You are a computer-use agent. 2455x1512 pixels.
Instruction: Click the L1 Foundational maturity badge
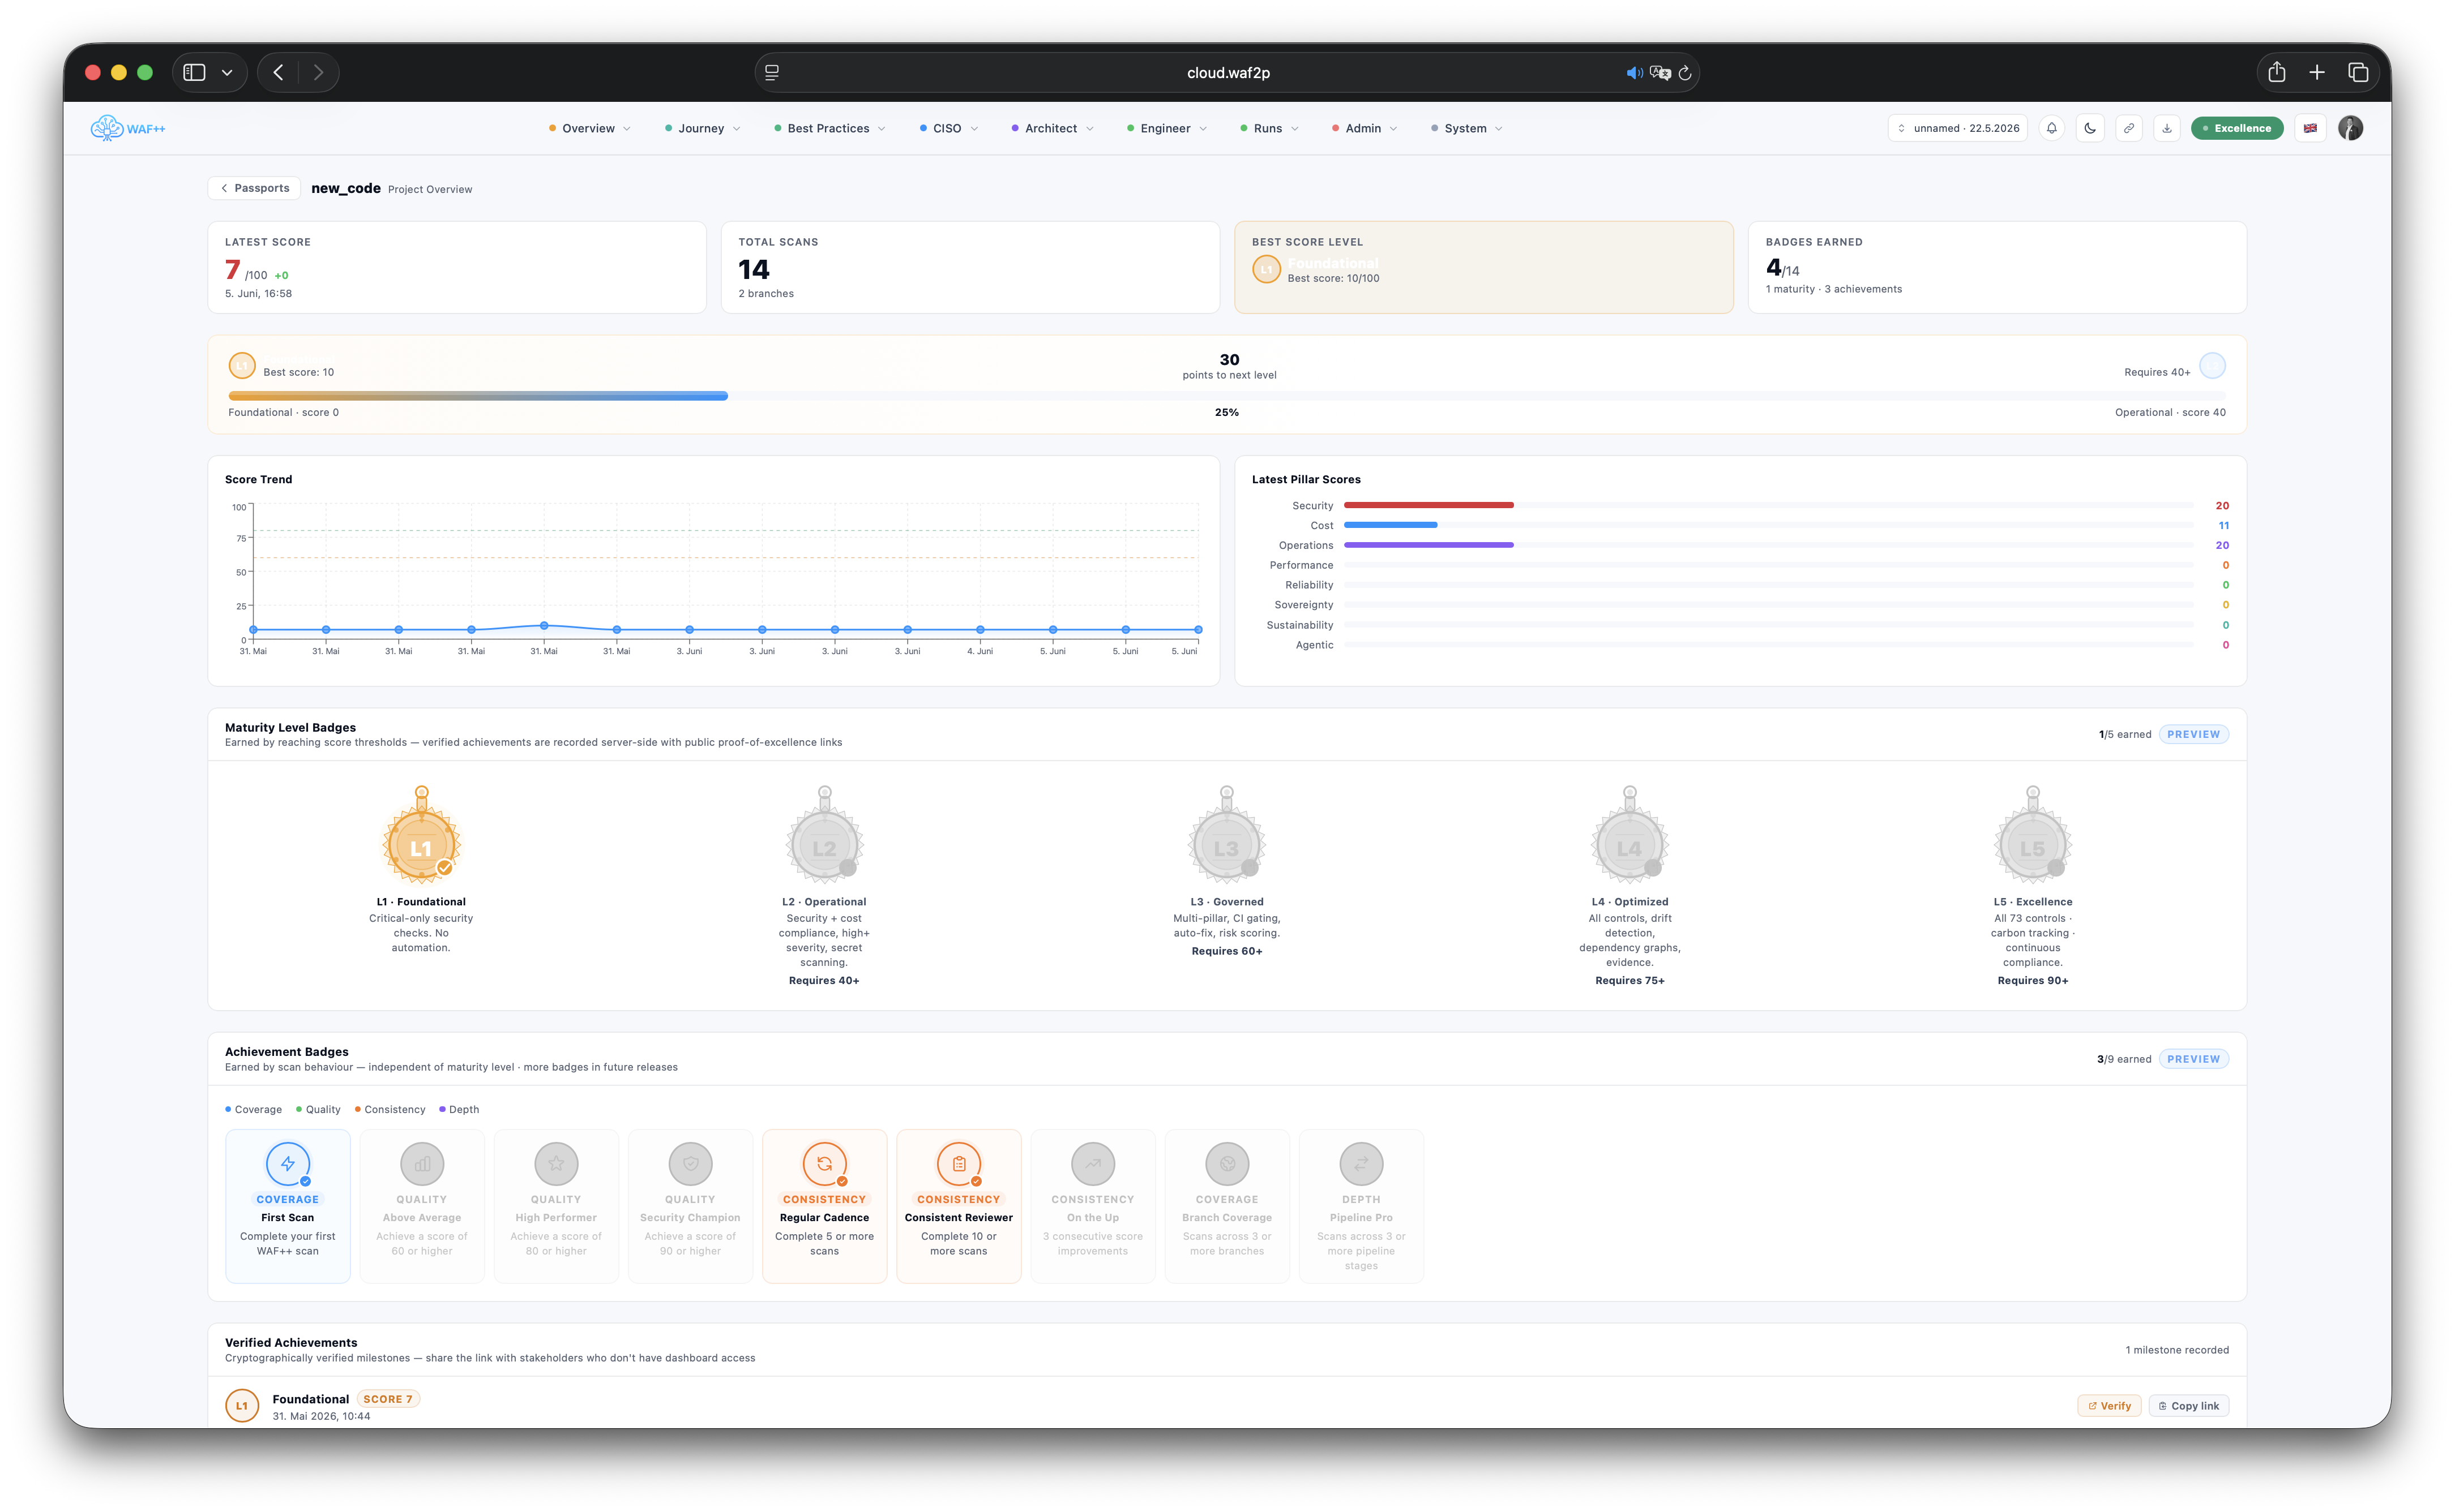click(x=421, y=836)
